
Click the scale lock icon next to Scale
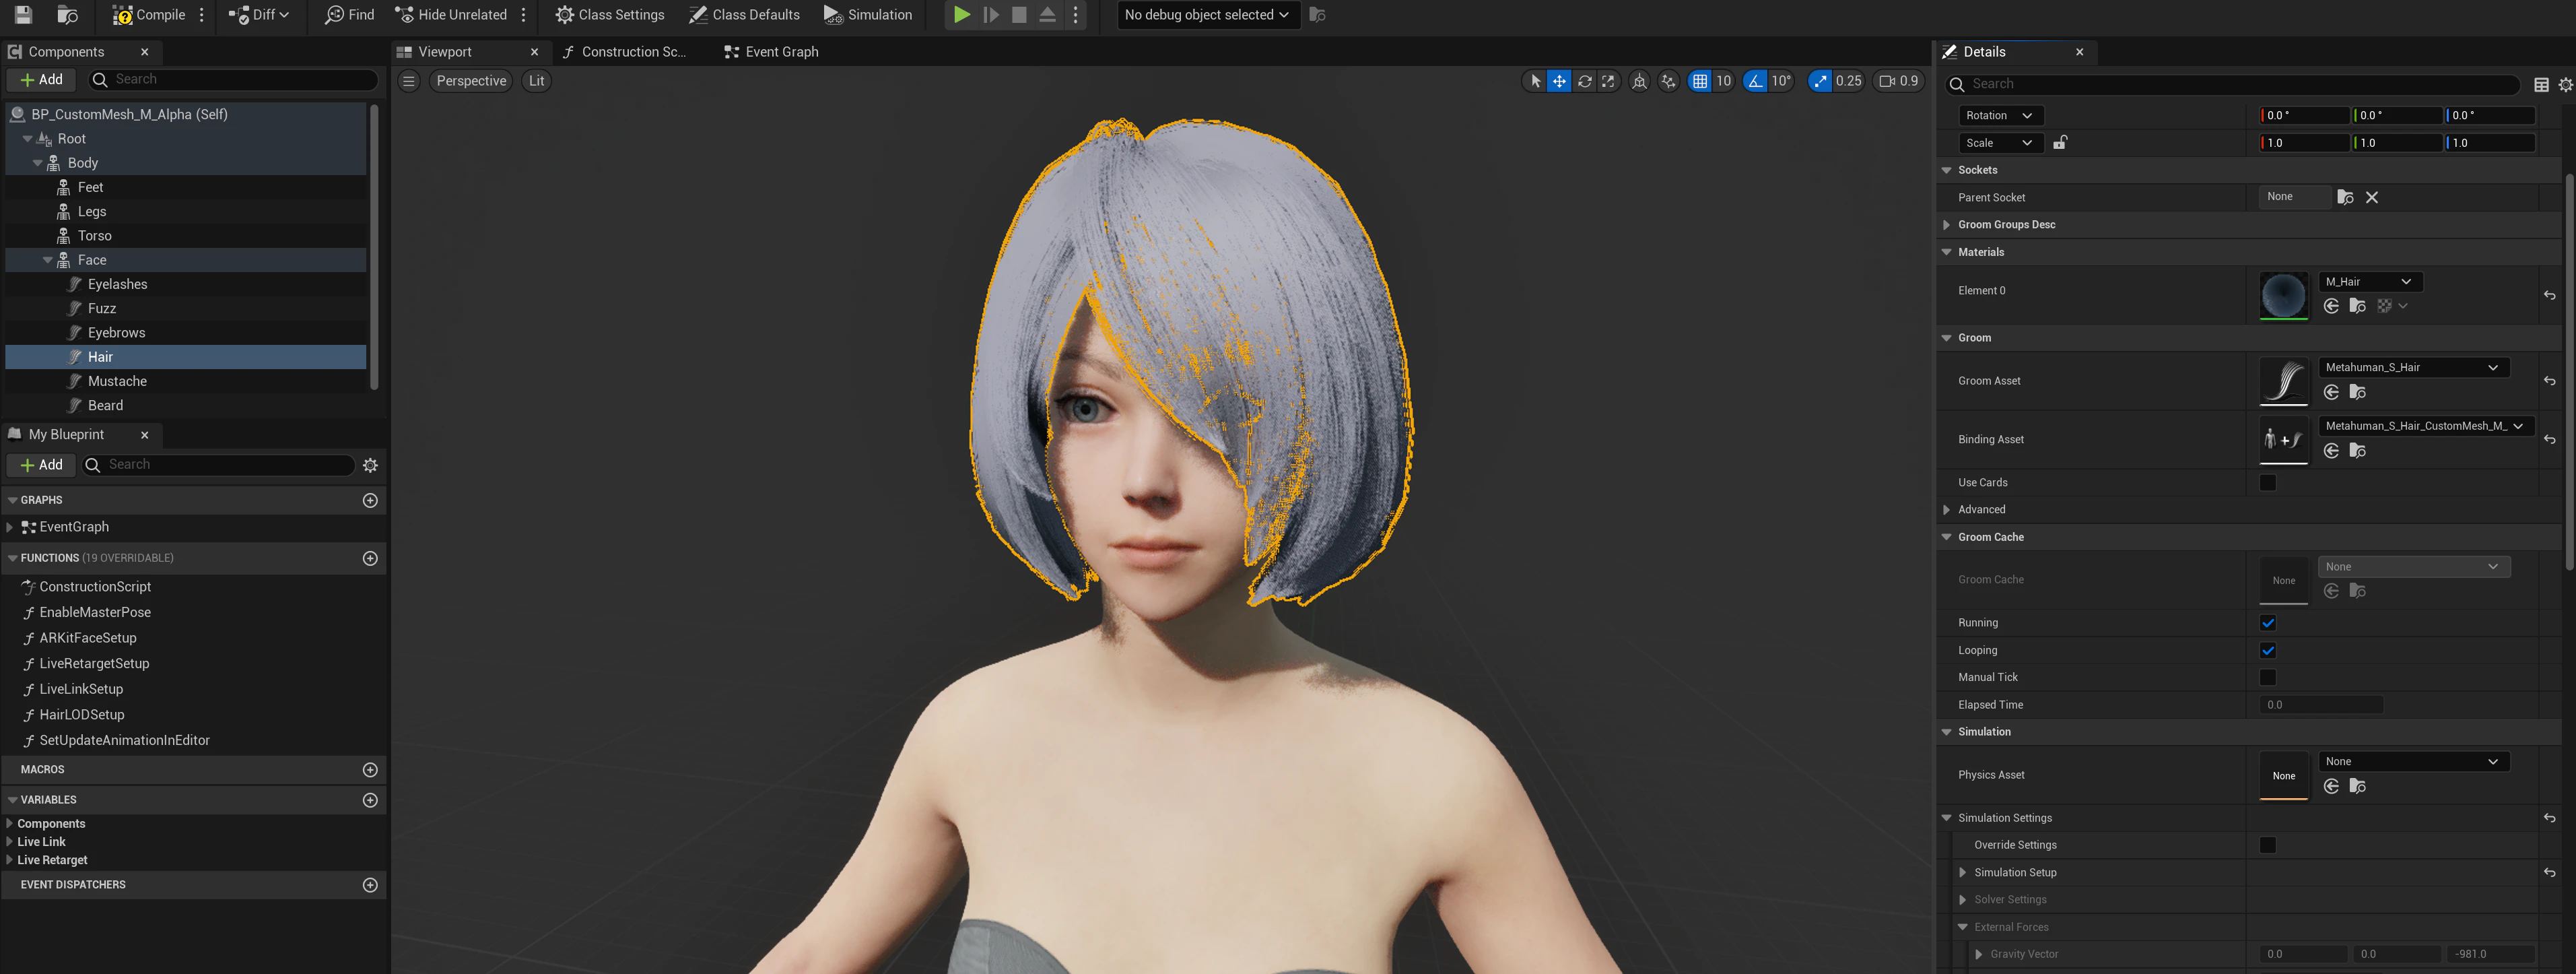pyautogui.click(x=2060, y=143)
